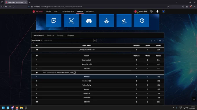
Task: Open the Prizepool tab
Action: click(x=70, y=35)
